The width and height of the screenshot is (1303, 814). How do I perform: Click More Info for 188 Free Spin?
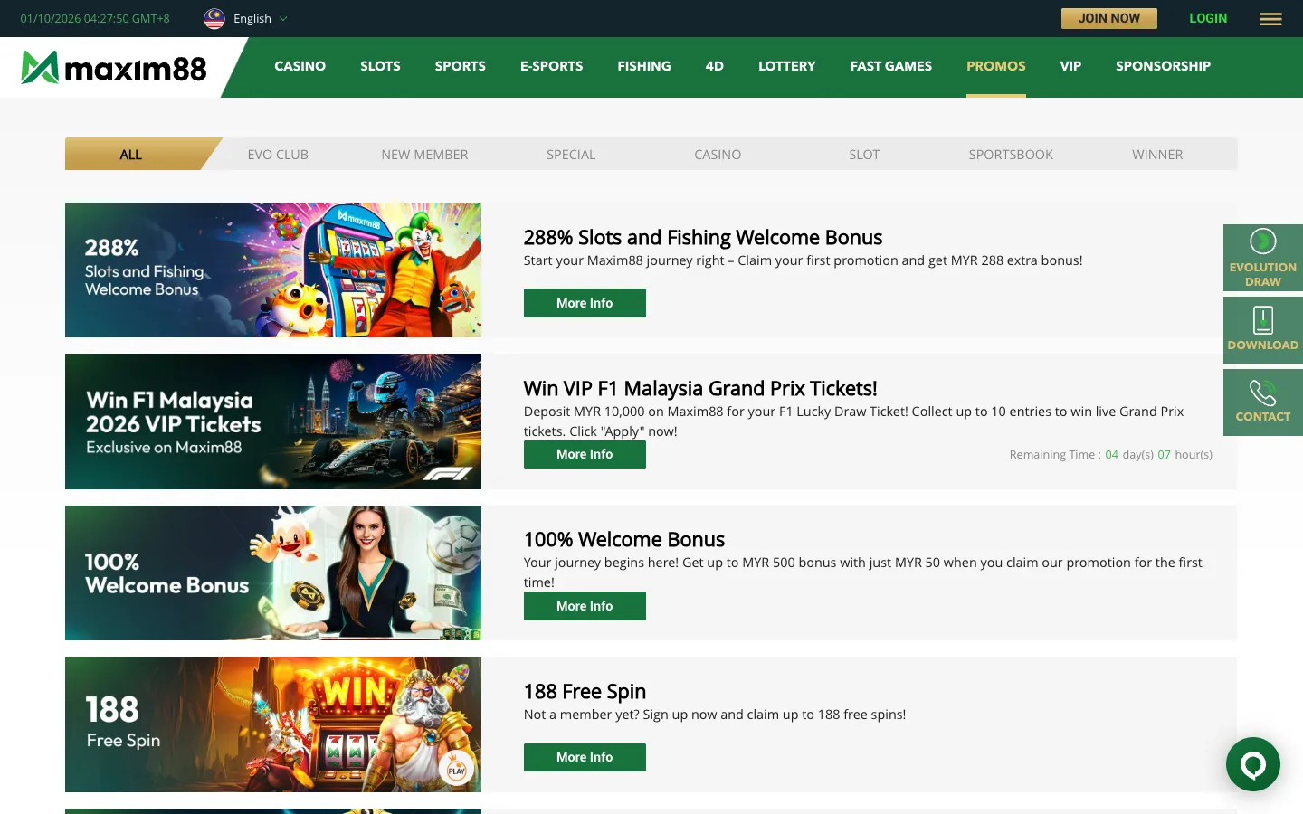(x=585, y=757)
